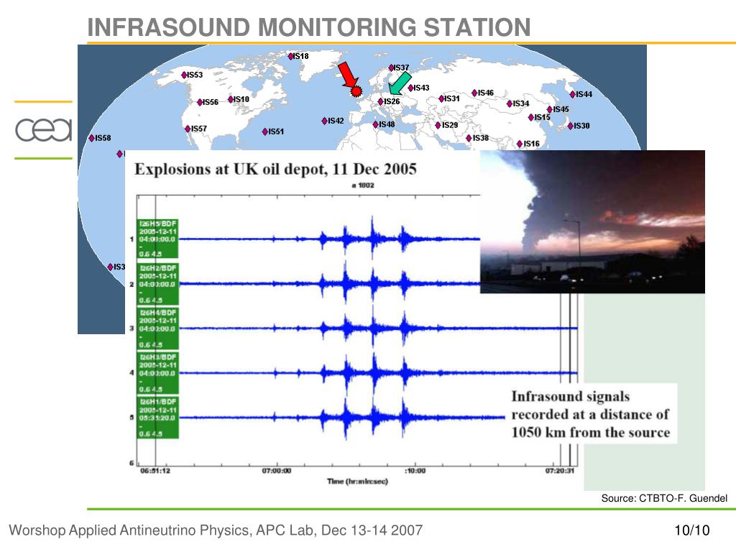Click the CEA logo
Image resolution: width=736 pixels, height=552 pixels.
[x=44, y=129]
